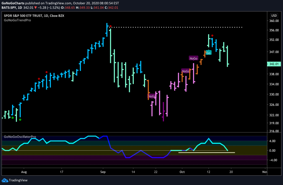283x185 pixels.
Task: Click the top NoGo label in October
Action: [193, 58]
